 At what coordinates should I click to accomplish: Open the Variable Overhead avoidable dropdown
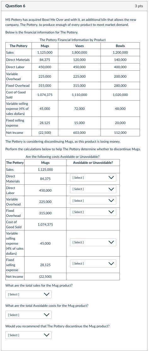(93, 201)
